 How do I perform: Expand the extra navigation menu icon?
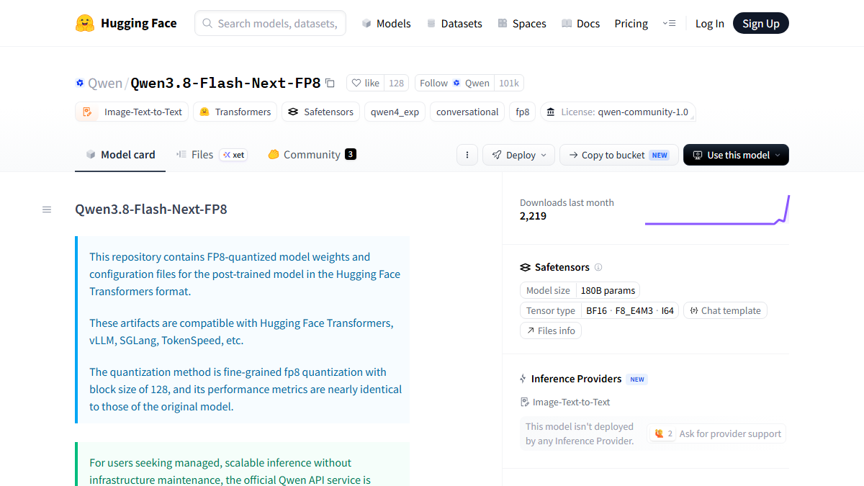(669, 23)
